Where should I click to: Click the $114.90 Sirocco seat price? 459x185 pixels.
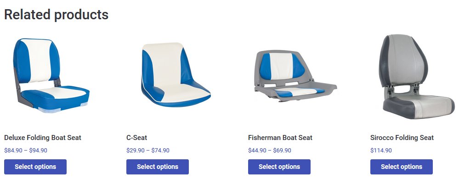pyautogui.click(x=381, y=150)
